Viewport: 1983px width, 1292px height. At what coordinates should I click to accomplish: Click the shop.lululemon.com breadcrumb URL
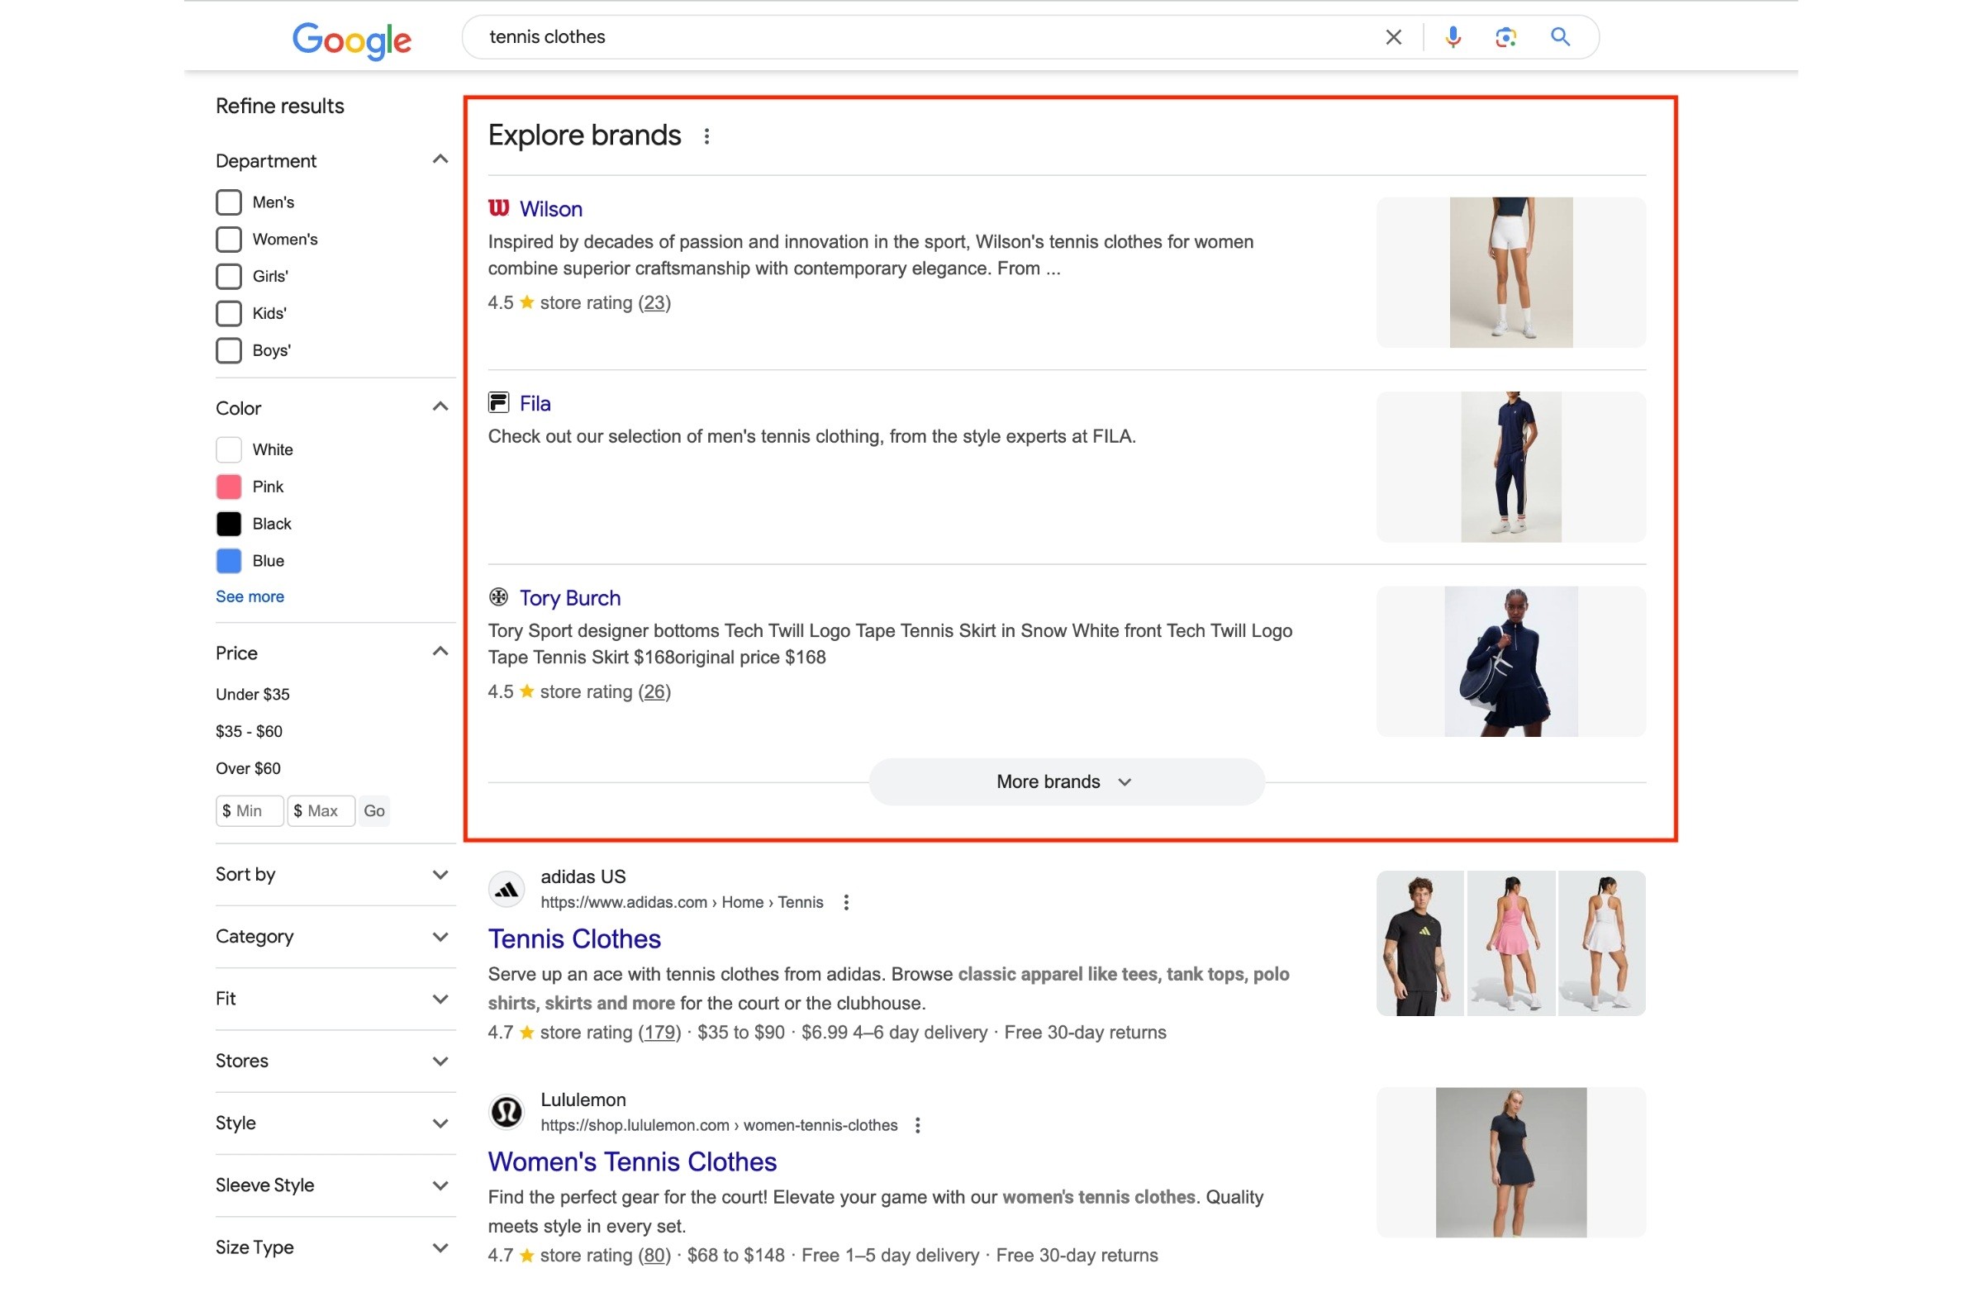pyautogui.click(x=719, y=1125)
